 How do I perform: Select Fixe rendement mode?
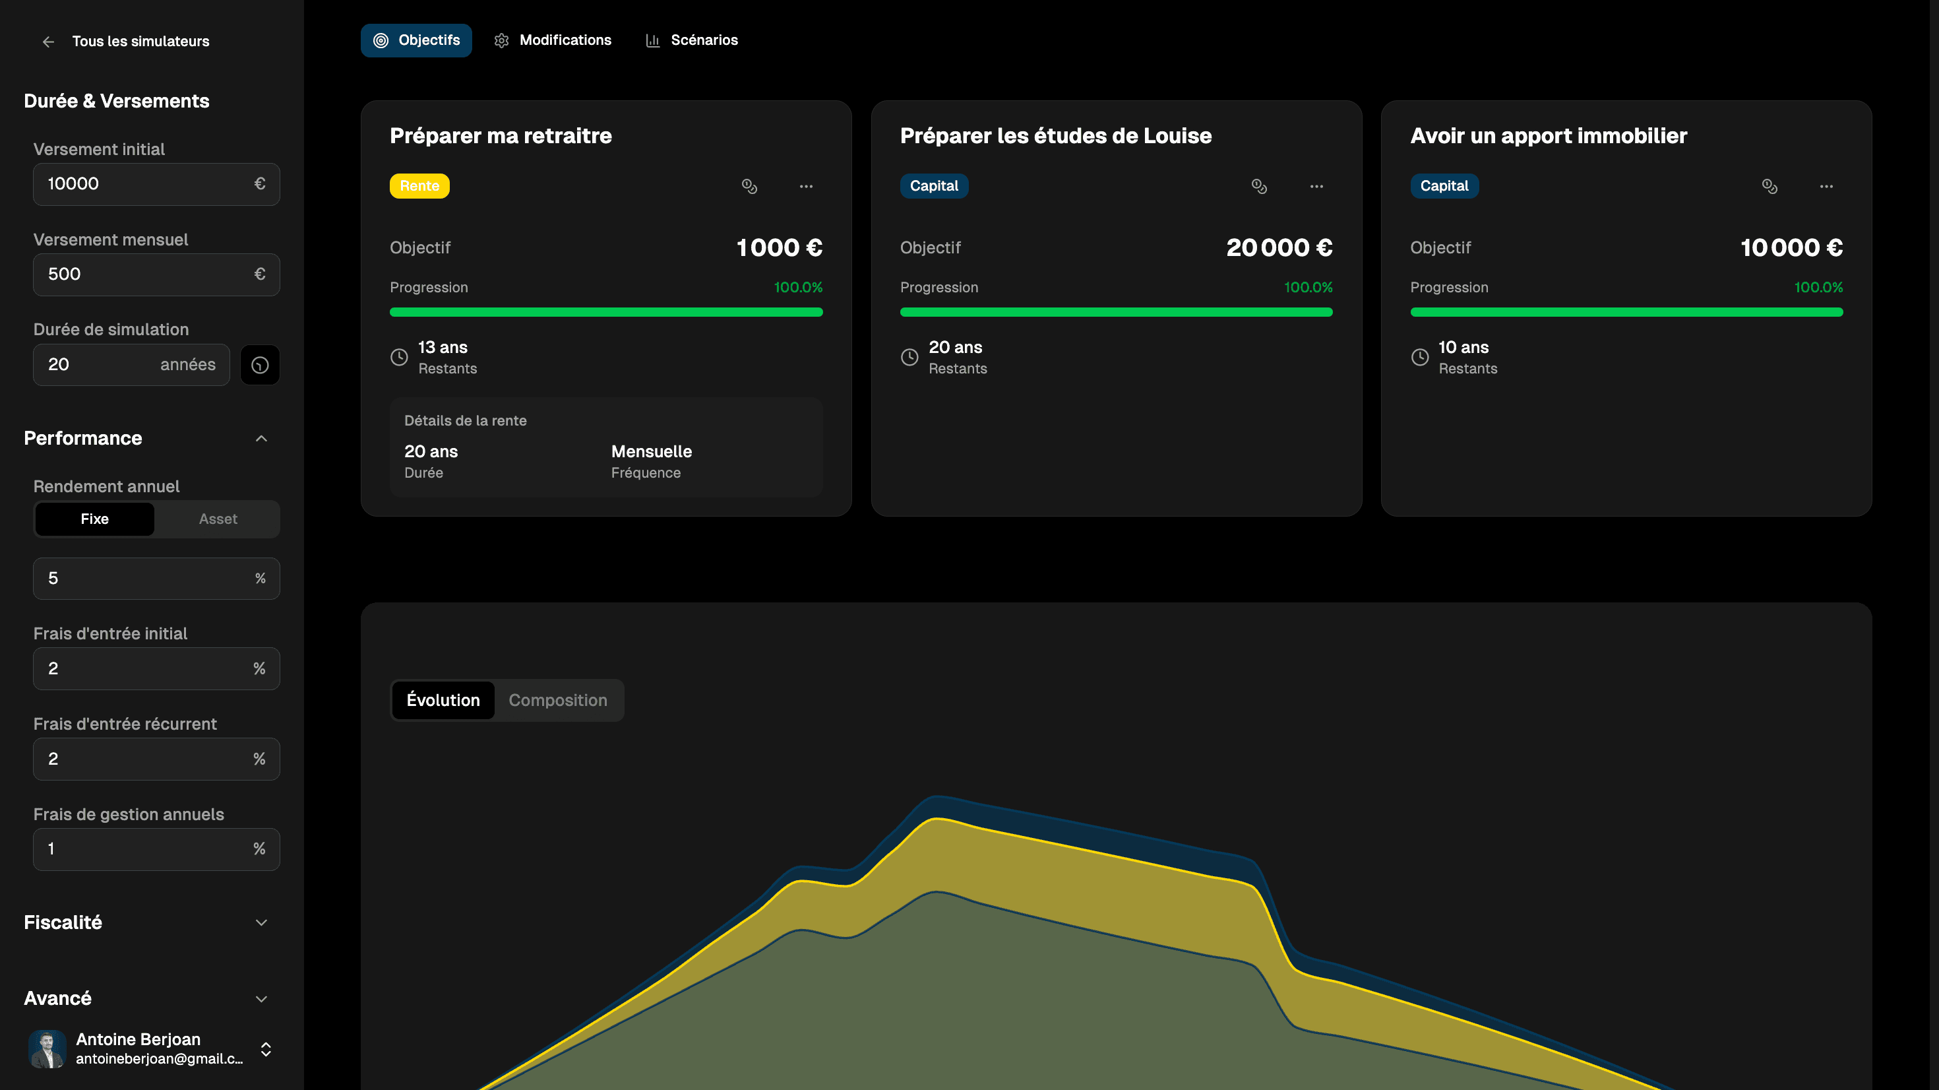[x=94, y=519]
